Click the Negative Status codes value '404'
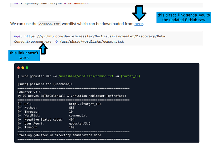Image resolution: width=216 pixels, height=145 pixels. [72, 120]
